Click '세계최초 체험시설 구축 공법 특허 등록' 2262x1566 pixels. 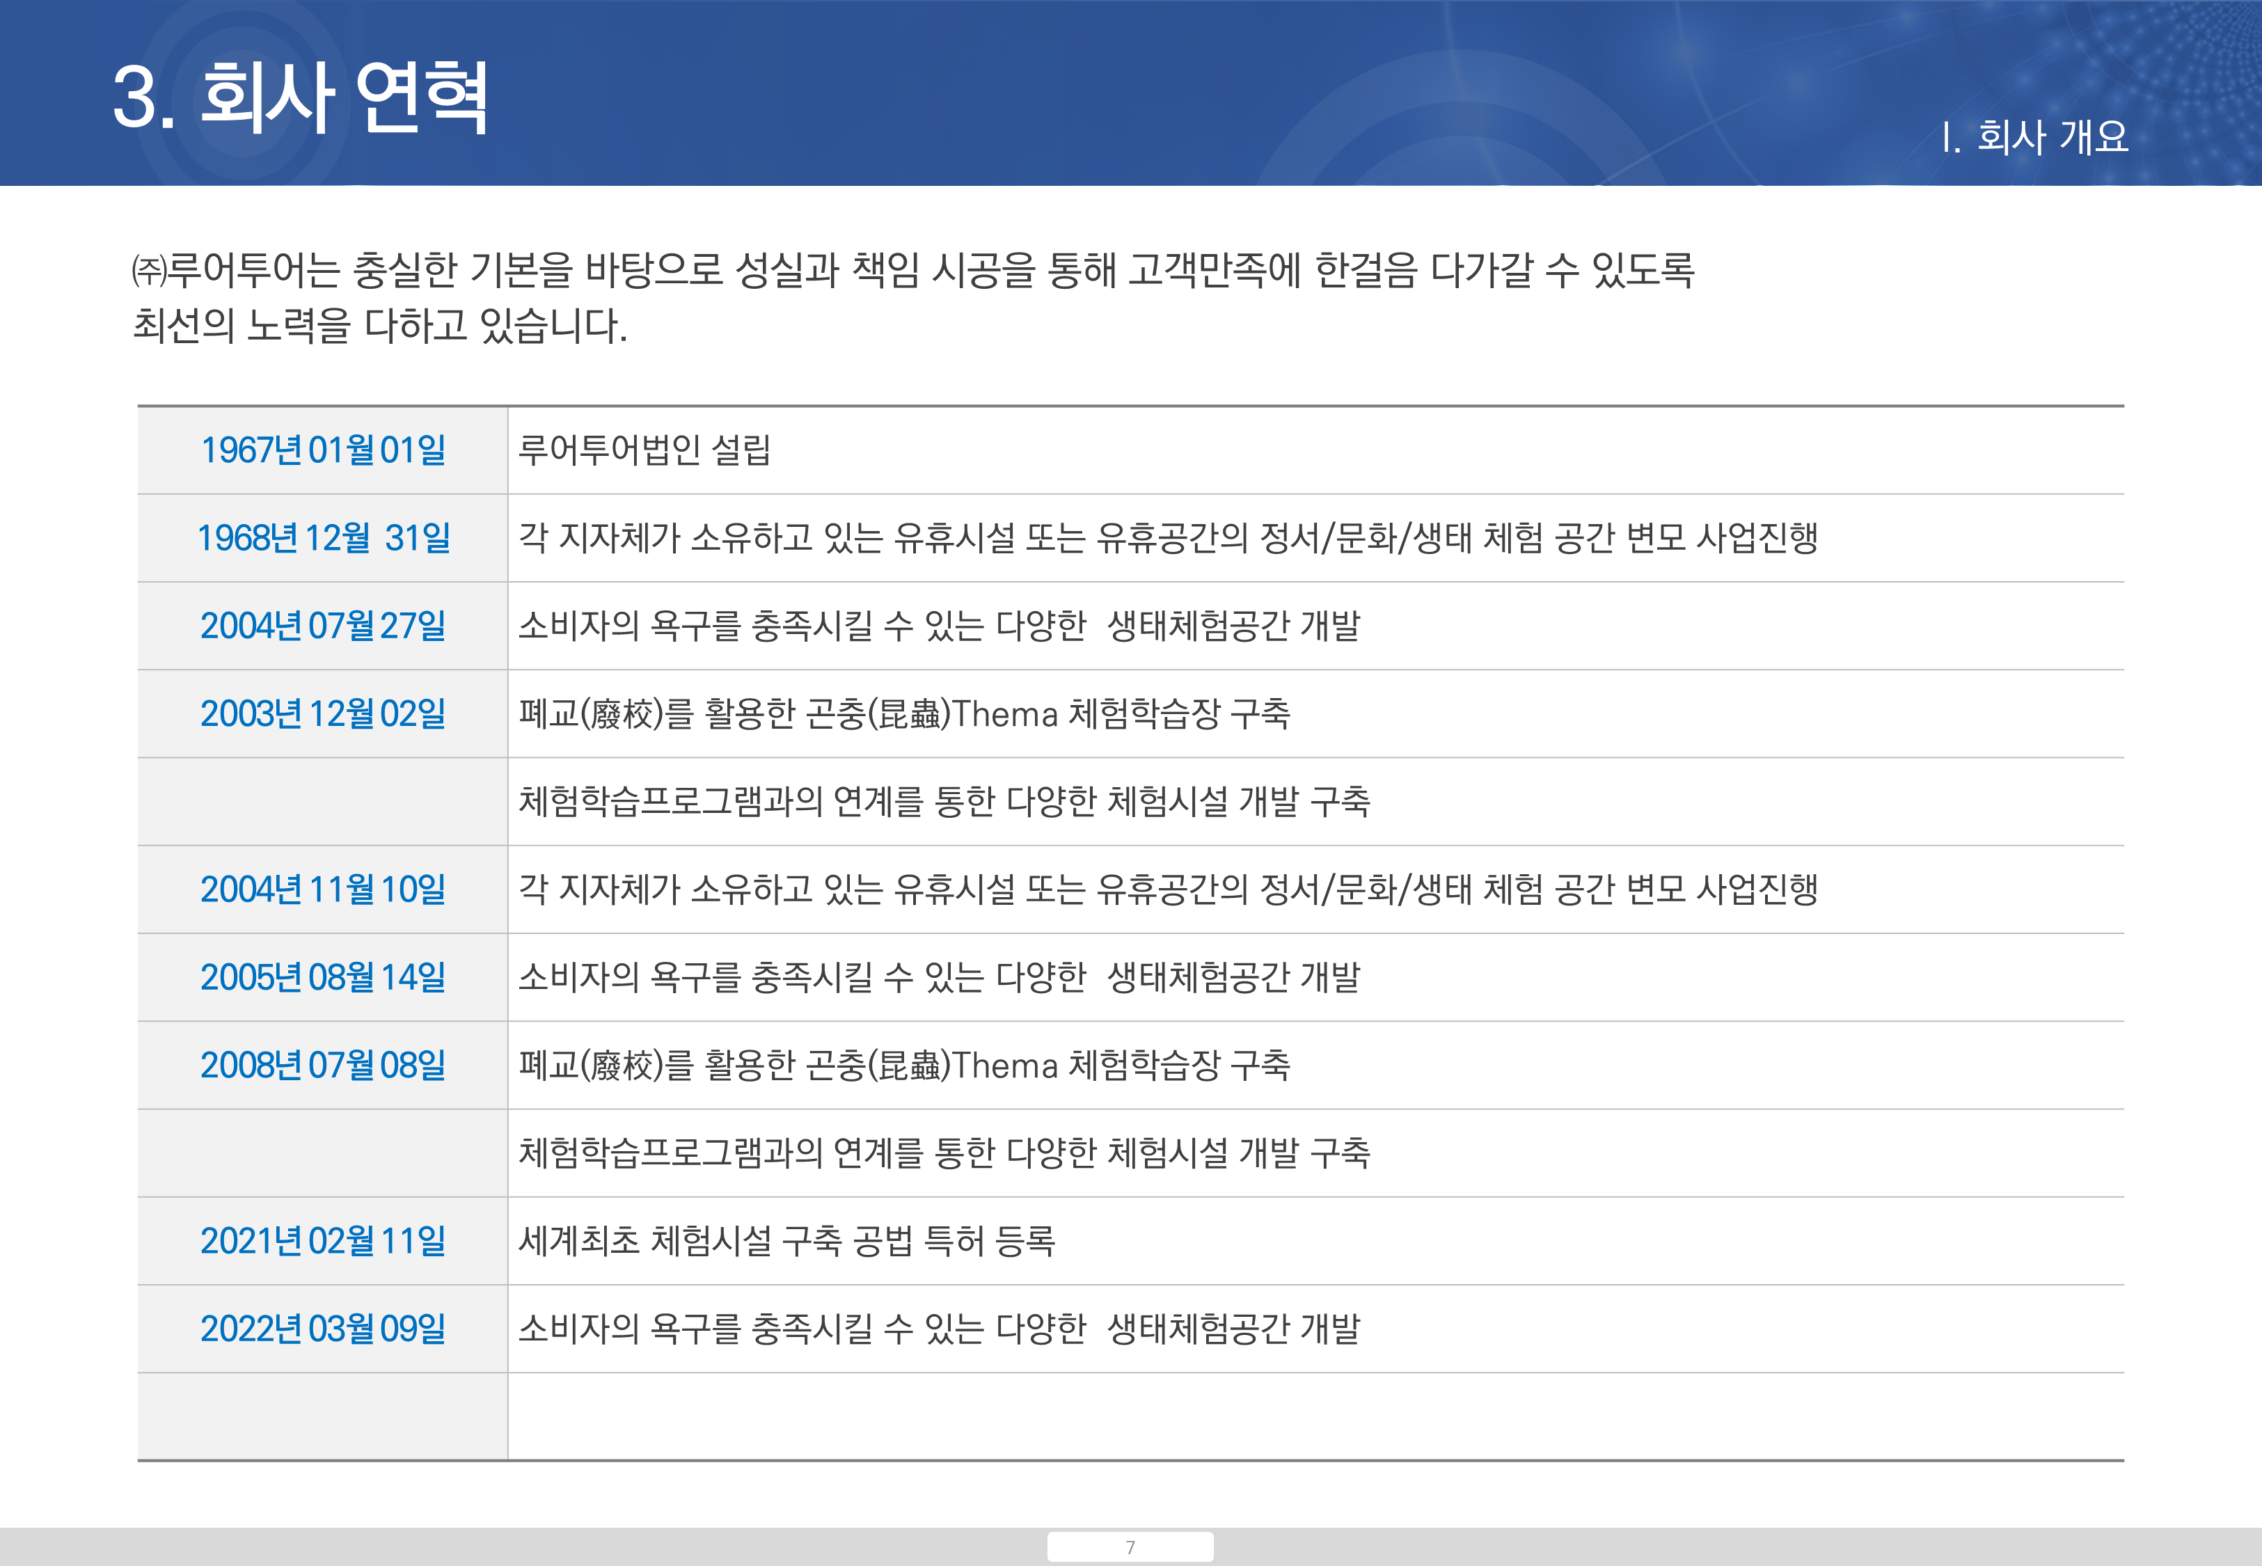[786, 1241]
